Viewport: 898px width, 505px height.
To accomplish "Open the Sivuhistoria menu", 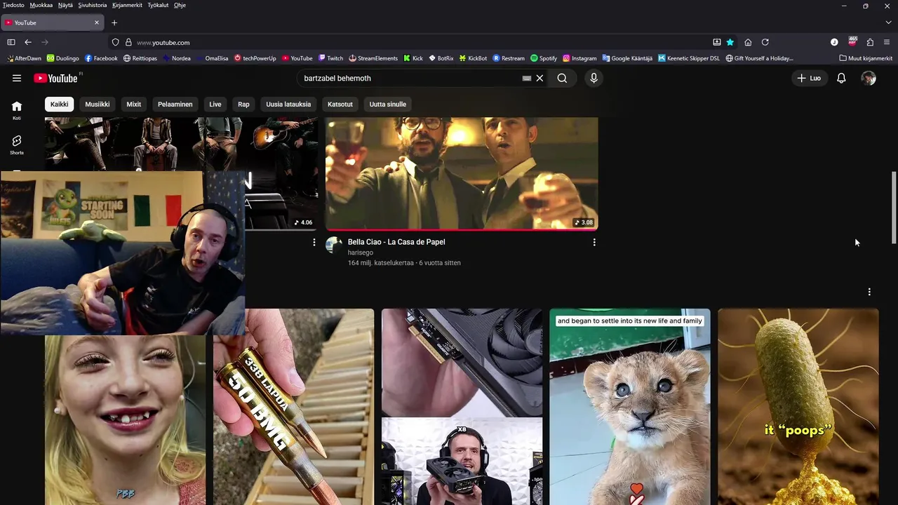I will pos(93,5).
